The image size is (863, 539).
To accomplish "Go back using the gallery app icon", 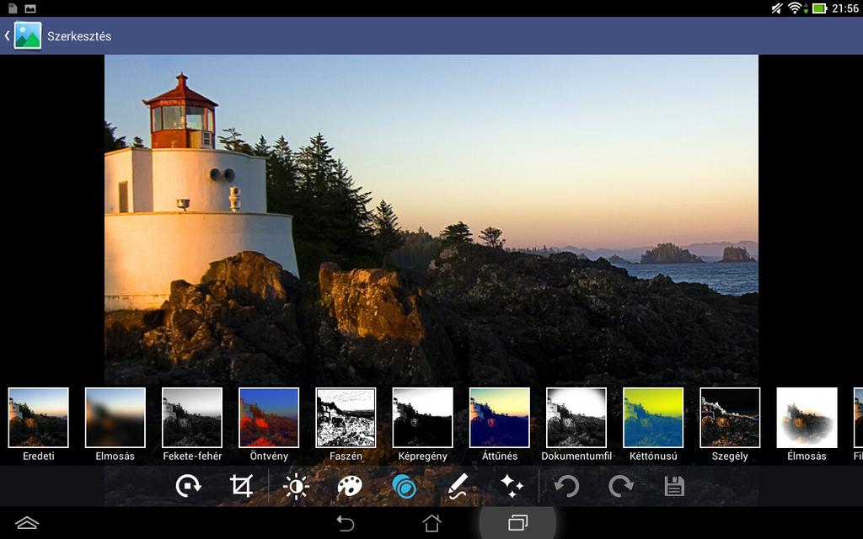I will point(27,35).
